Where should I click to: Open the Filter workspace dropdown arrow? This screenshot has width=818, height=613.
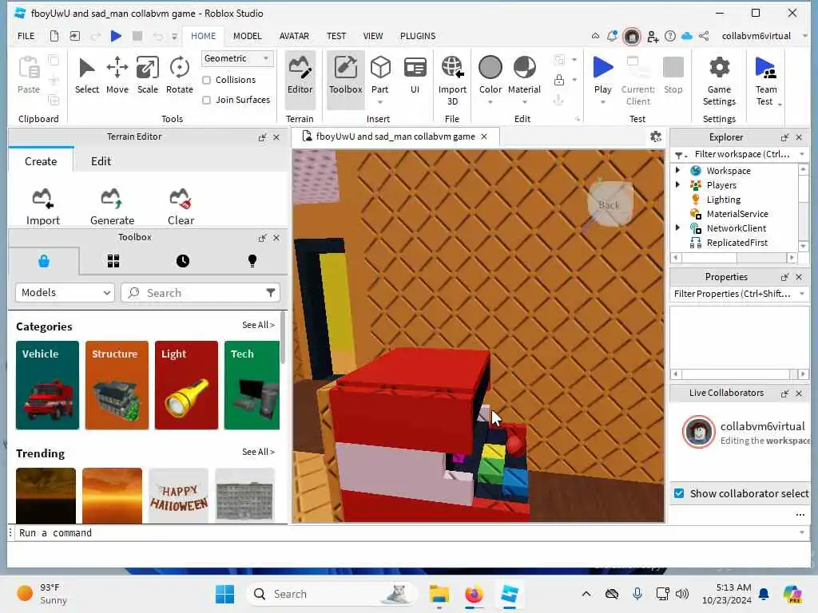(802, 154)
